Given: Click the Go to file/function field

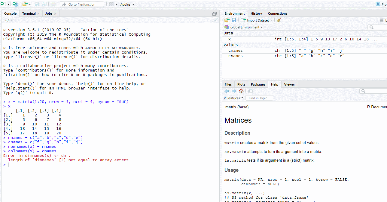Looking at the screenshot, I should pyautogui.click(x=82, y=4).
